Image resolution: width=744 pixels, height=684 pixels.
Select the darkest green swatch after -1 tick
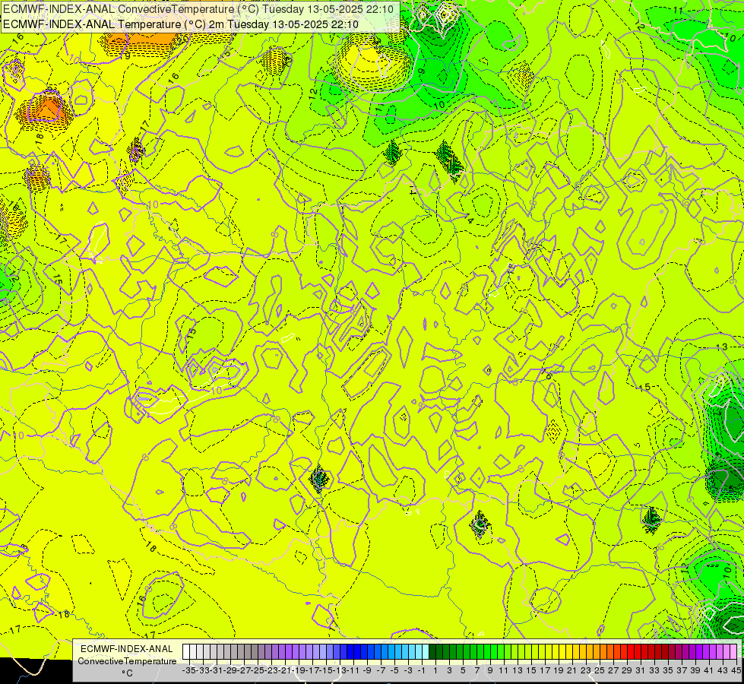coord(432,652)
